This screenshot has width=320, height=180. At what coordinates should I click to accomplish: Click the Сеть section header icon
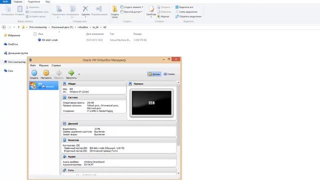pyautogui.click(x=64, y=170)
